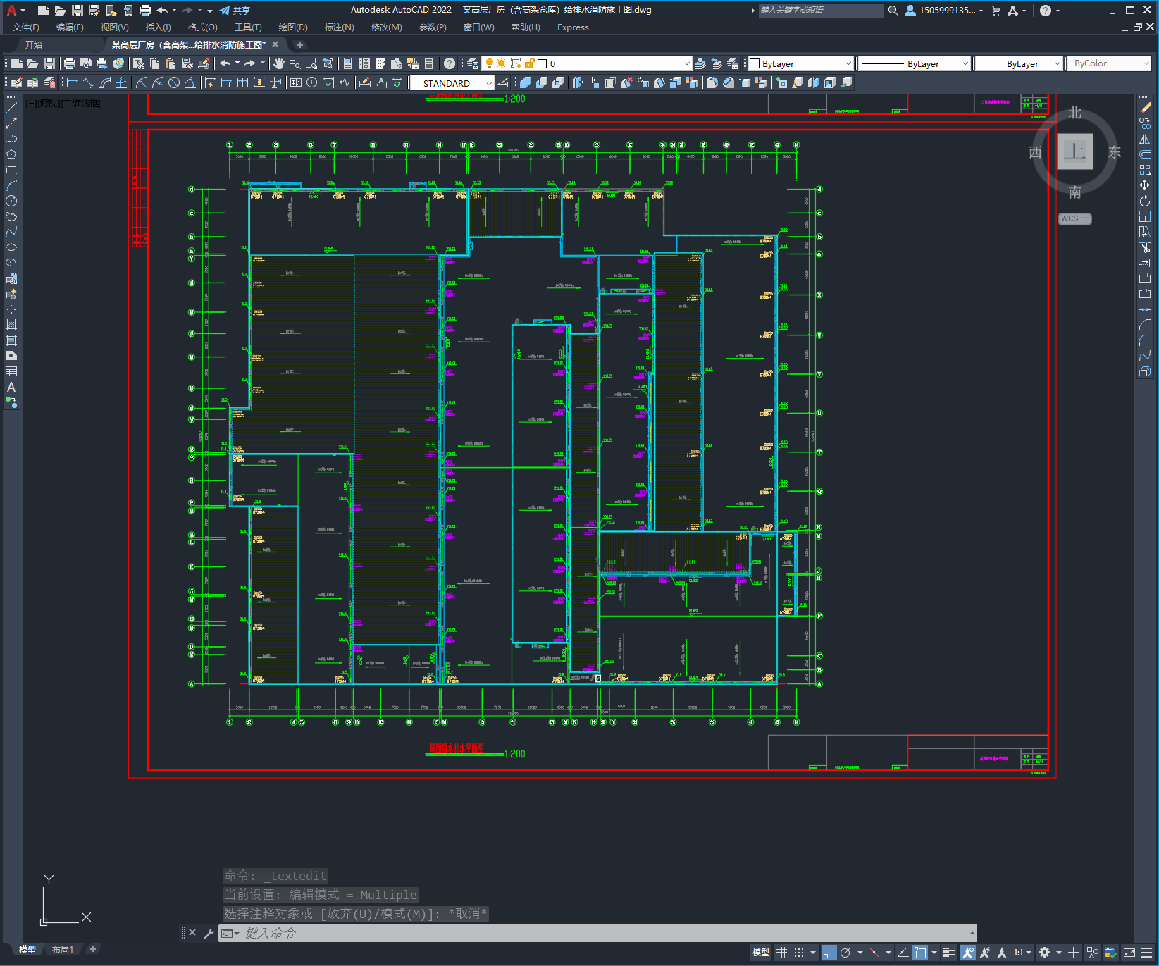Toggle lineweight display in status bar
Image resolution: width=1159 pixels, height=966 pixels.
pos(949,953)
